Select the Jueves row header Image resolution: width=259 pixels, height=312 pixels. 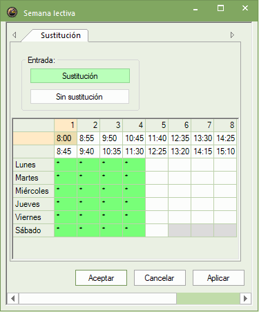coord(34,204)
